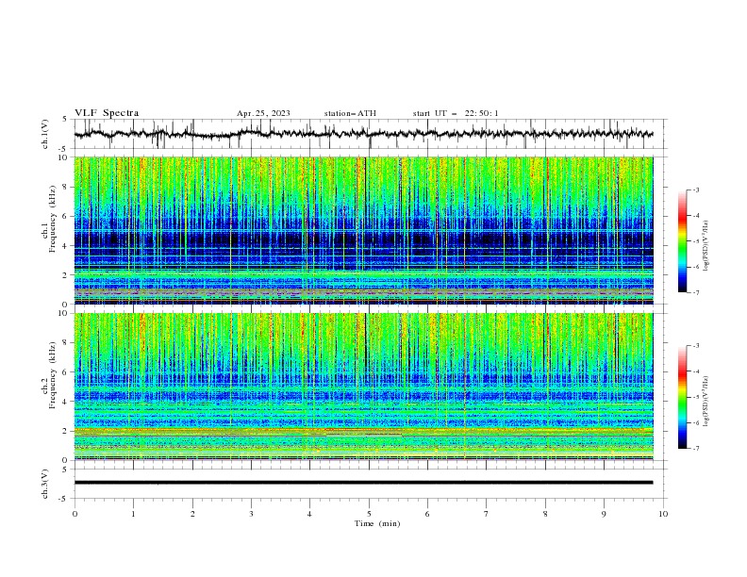
Task: Click the "ch.1(V)" axis label
Action: coord(45,134)
